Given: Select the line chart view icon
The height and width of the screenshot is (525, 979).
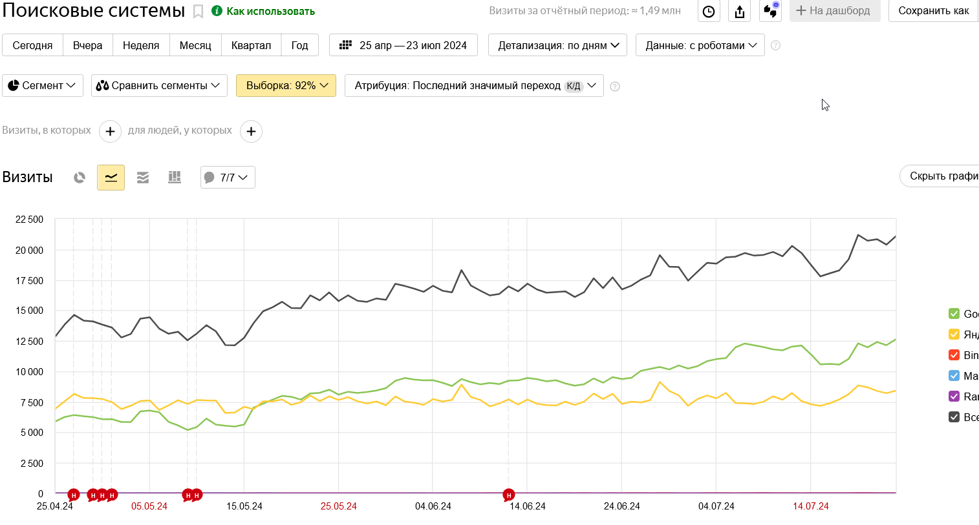Looking at the screenshot, I should pos(111,178).
